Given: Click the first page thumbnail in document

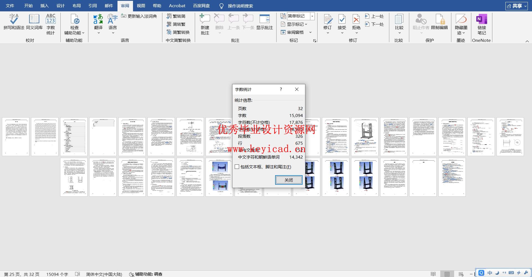Looking at the screenshot, I should (16, 137).
